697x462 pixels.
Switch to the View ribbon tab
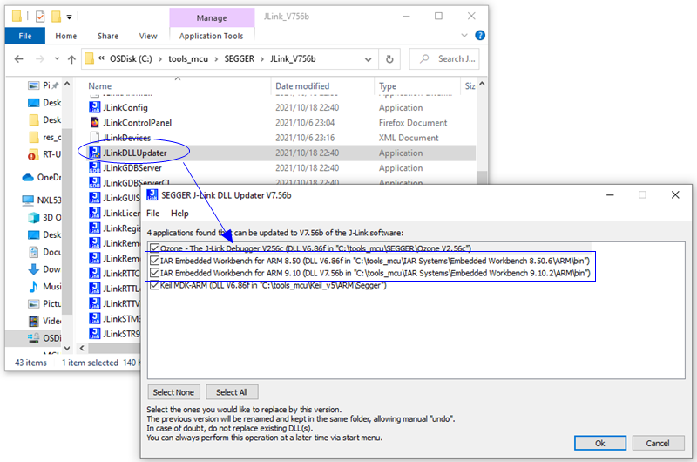click(148, 36)
